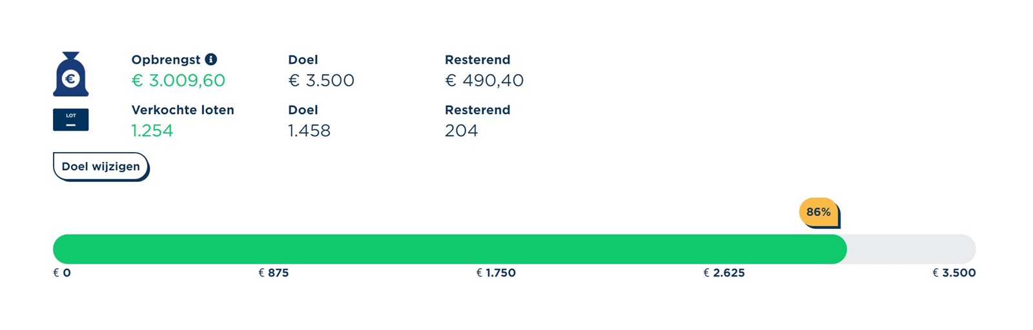1033x330 pixels.
Task: Click the 1.458 ticket goal value
Action: [x=309, y=131]
